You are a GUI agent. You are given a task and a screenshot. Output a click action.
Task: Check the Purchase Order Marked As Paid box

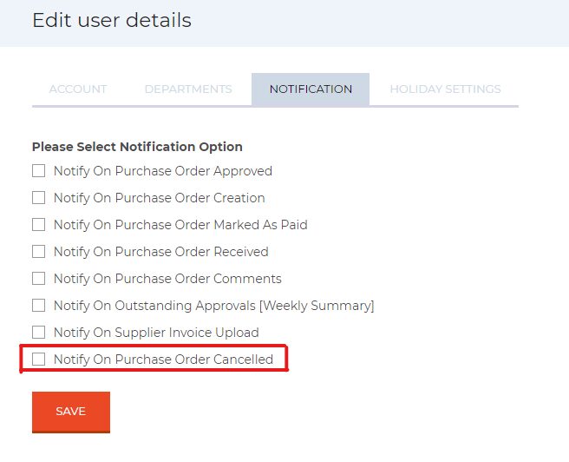point(38,224)
